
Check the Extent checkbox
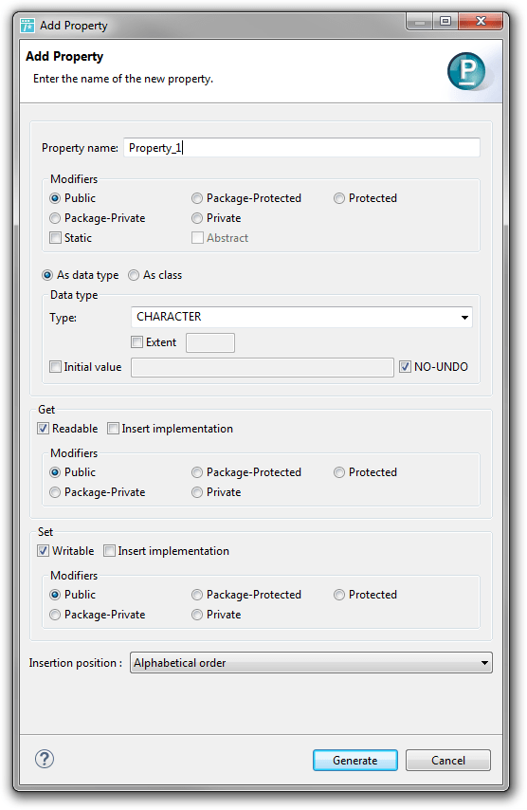(136, 342)
